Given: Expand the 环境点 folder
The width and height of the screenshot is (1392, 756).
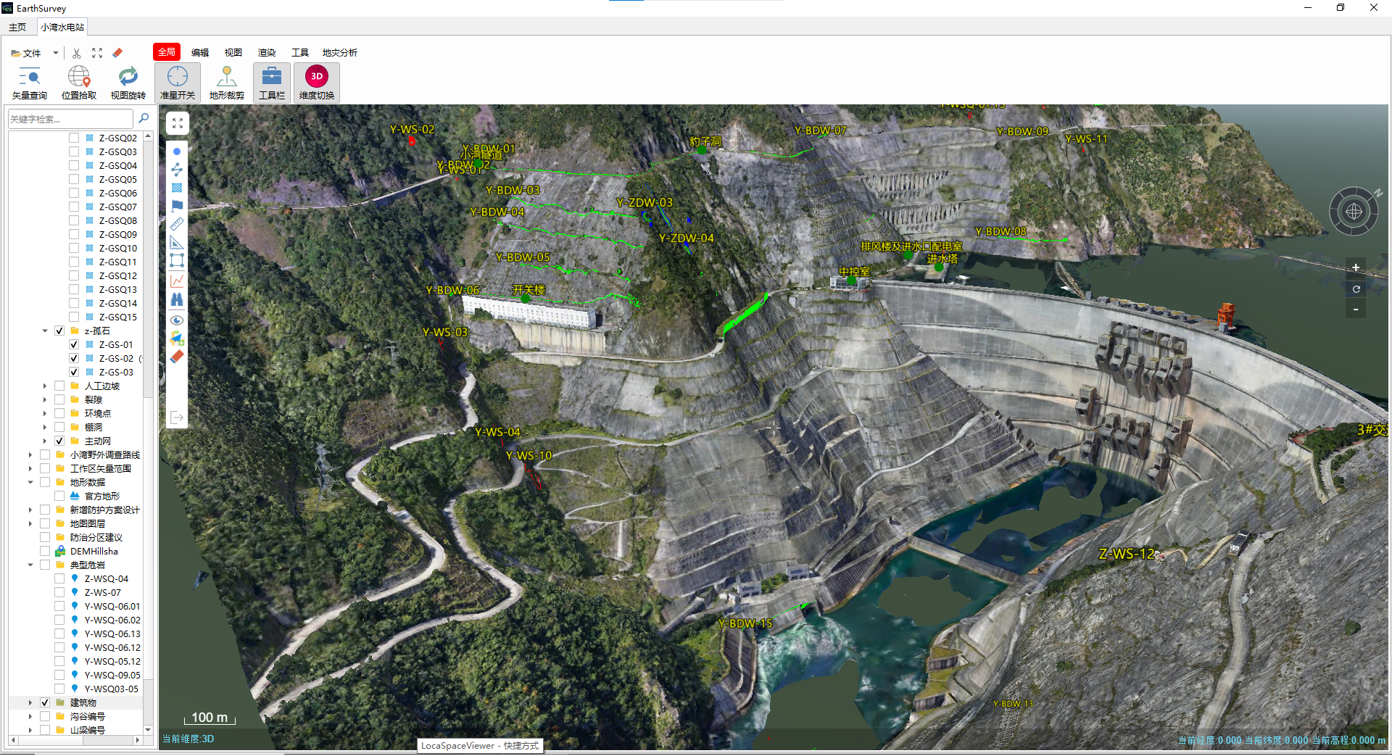Looking at the screenshot, I should (45, 413).
